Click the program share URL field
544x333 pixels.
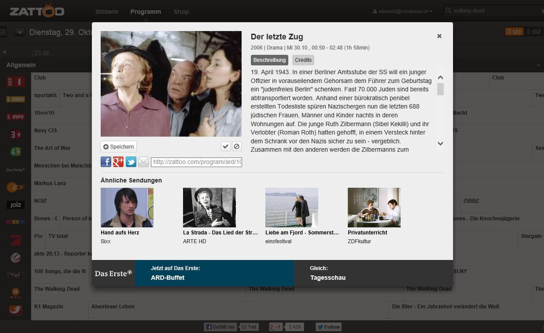click(x=196, y=162)
